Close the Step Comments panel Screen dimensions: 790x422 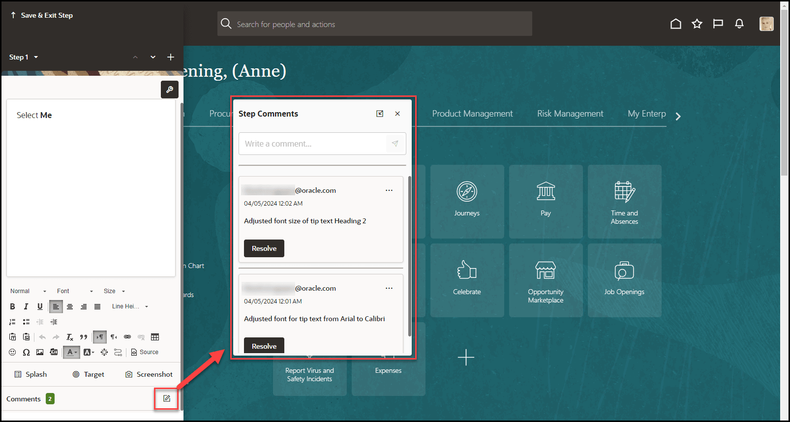coord(397,114)
